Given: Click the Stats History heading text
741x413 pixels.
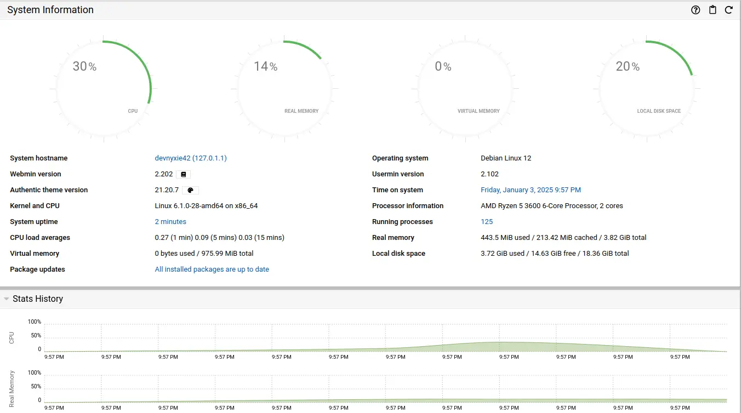Looking at the screenshot, I should click(x=38, y=299).
